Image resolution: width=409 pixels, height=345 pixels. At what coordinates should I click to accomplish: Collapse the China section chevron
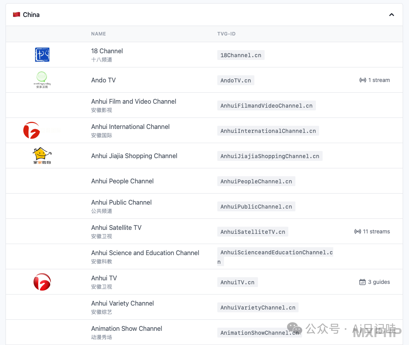[391, 15]
